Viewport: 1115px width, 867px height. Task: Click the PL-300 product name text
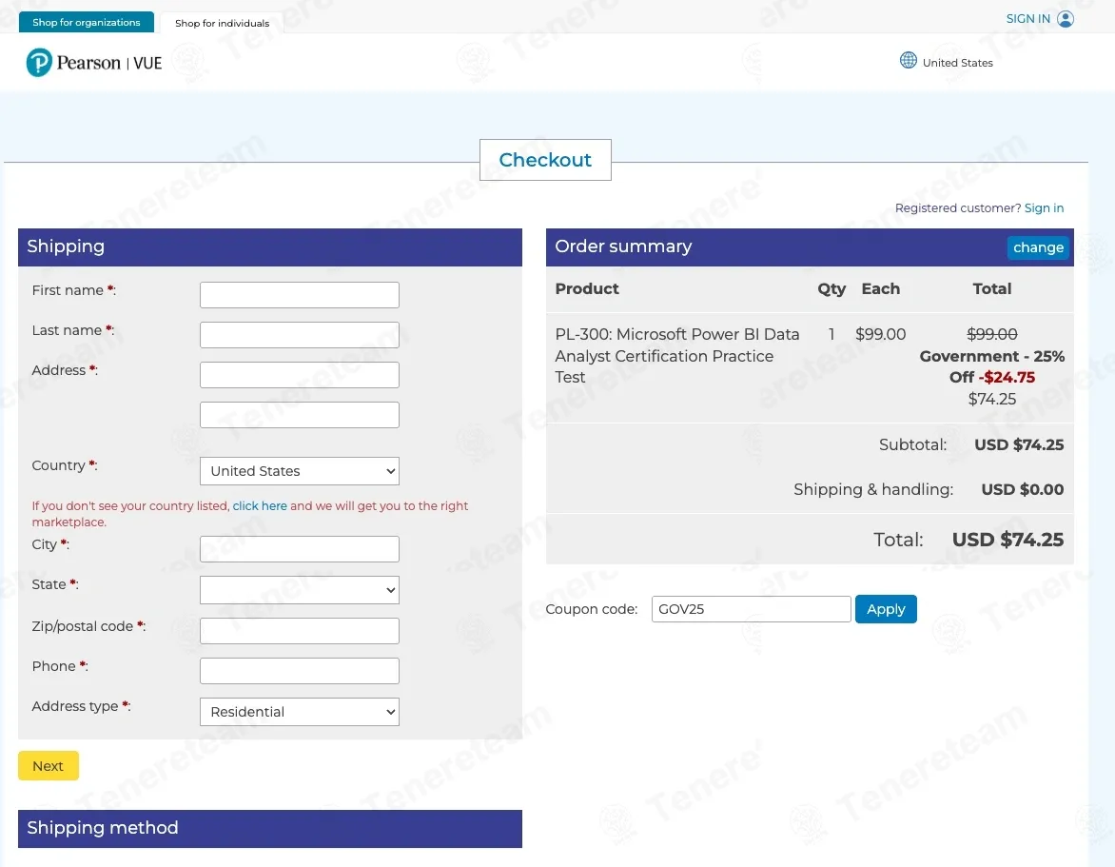point(677,356)
